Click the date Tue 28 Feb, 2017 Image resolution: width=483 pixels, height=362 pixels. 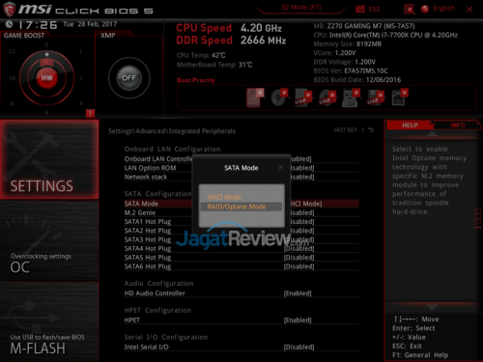click(90, 24)
